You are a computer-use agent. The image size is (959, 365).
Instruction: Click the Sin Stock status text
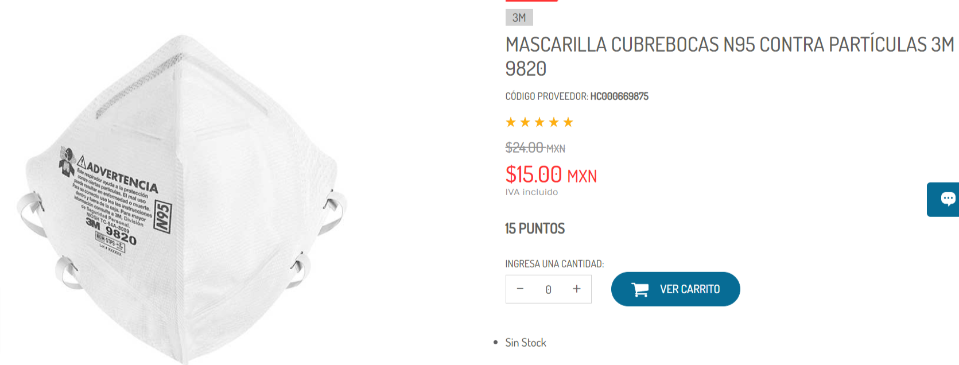(526, 343)
